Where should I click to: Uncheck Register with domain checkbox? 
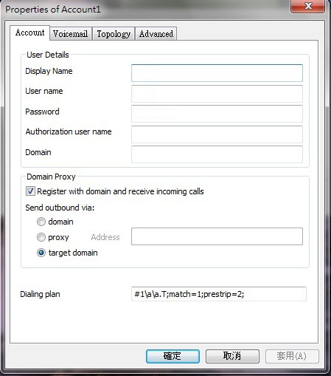coord(30,191)
